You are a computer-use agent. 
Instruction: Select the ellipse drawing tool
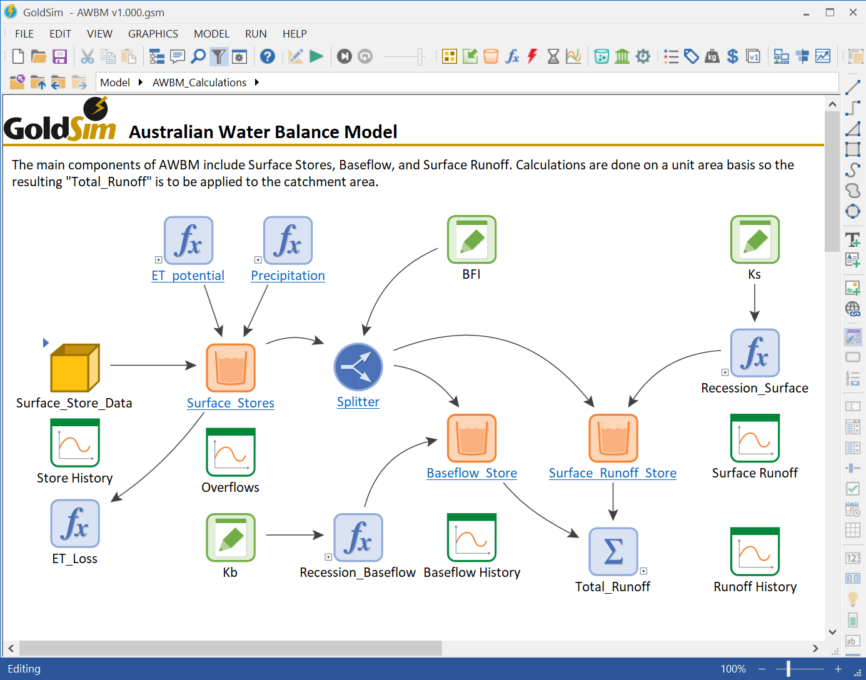(853, 211)
